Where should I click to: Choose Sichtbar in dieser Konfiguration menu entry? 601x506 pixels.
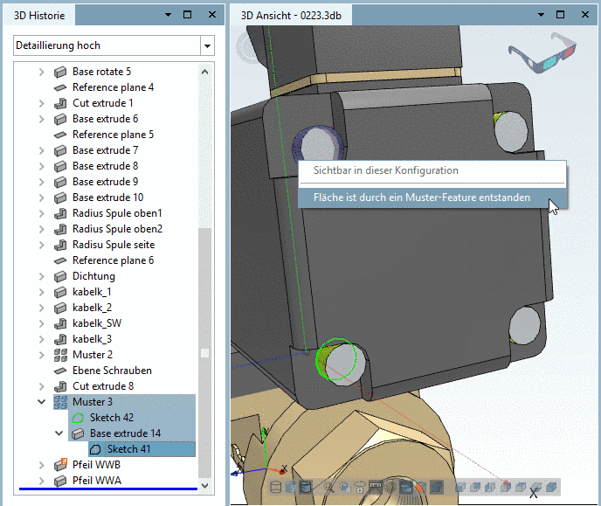[432, 170]
